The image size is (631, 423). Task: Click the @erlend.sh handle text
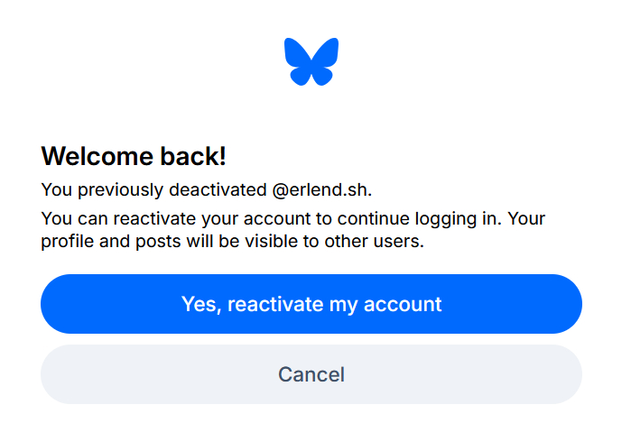(x=321, y=190)
